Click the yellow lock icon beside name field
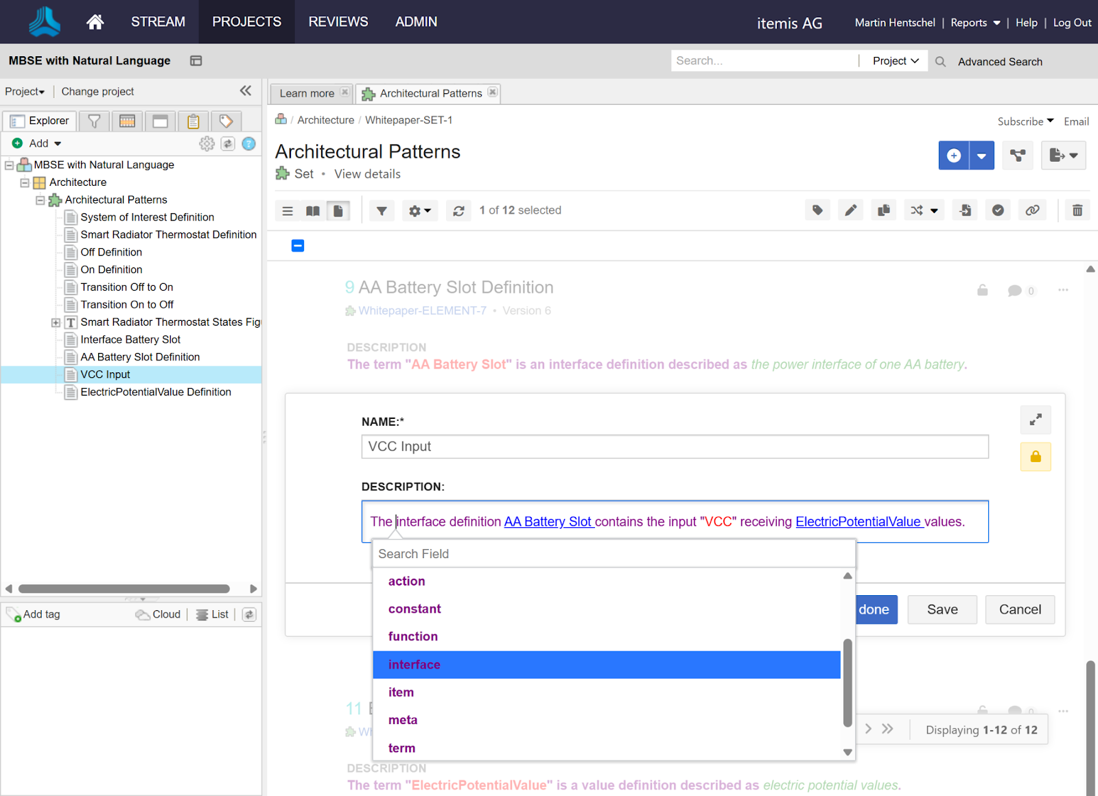 pyautogui.click(x=1036, y=457)
